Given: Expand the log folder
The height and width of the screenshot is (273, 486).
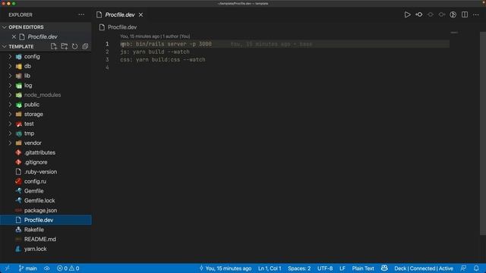Looking at the screenshot, I should (46, 86).
